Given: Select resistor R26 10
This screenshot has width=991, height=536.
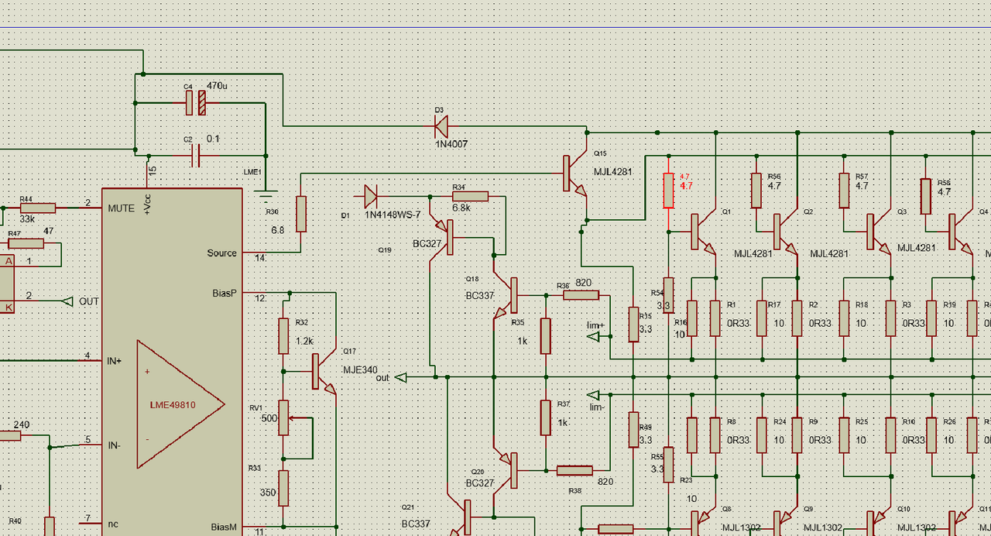Looking at the screenshot, I should click(x=931, y=435).
